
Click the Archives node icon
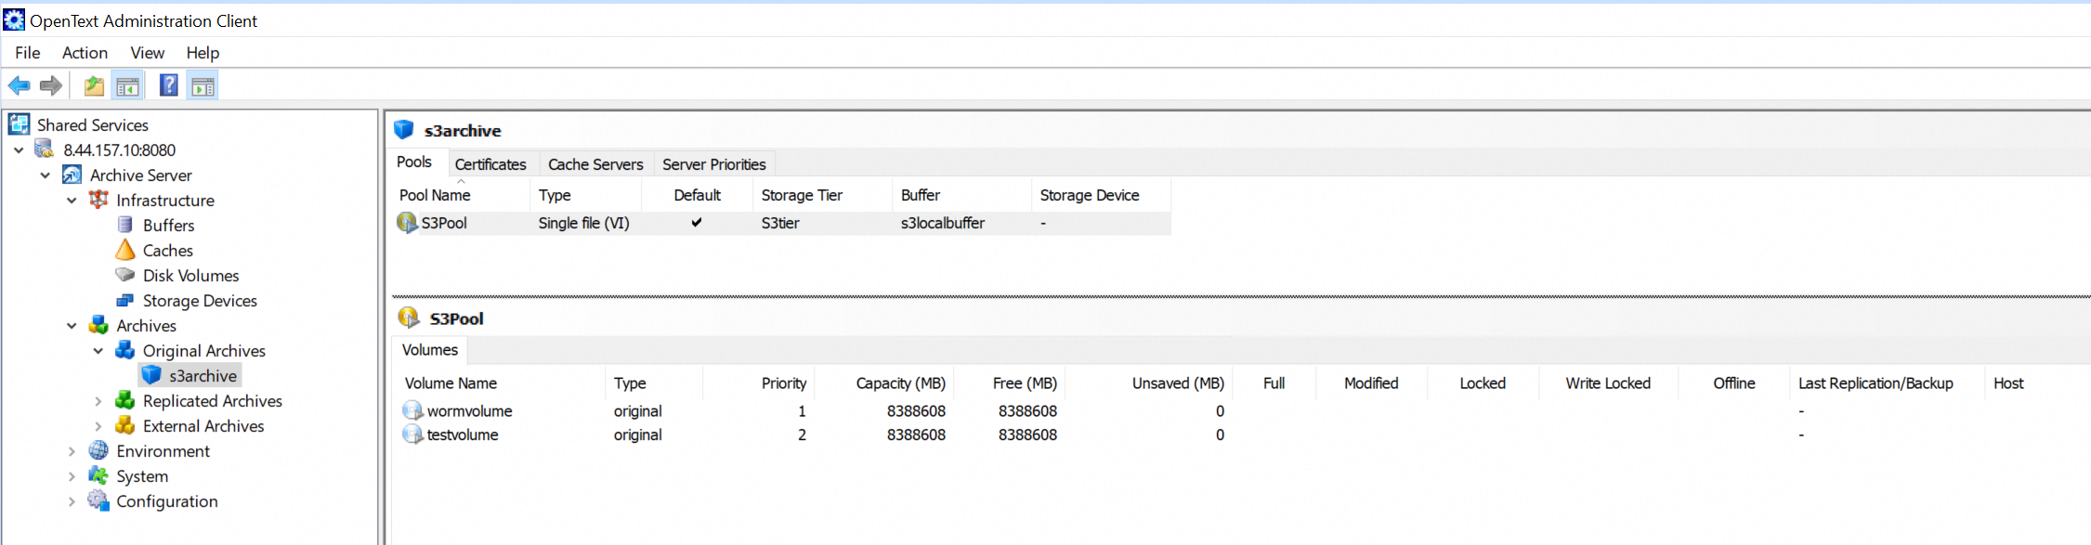click(98, 325)
